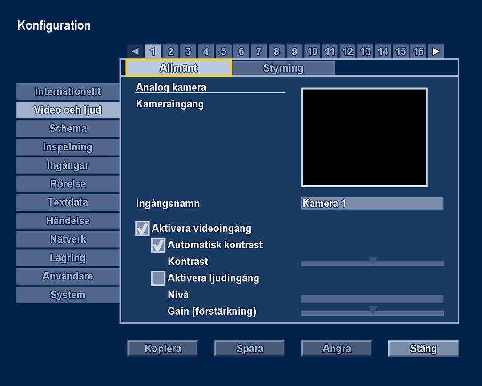Image resolution: width=482 pixels, height=386 pixels.
Task: Enable the Aktivera ljudingång checkbox
Action: (158, 278)
